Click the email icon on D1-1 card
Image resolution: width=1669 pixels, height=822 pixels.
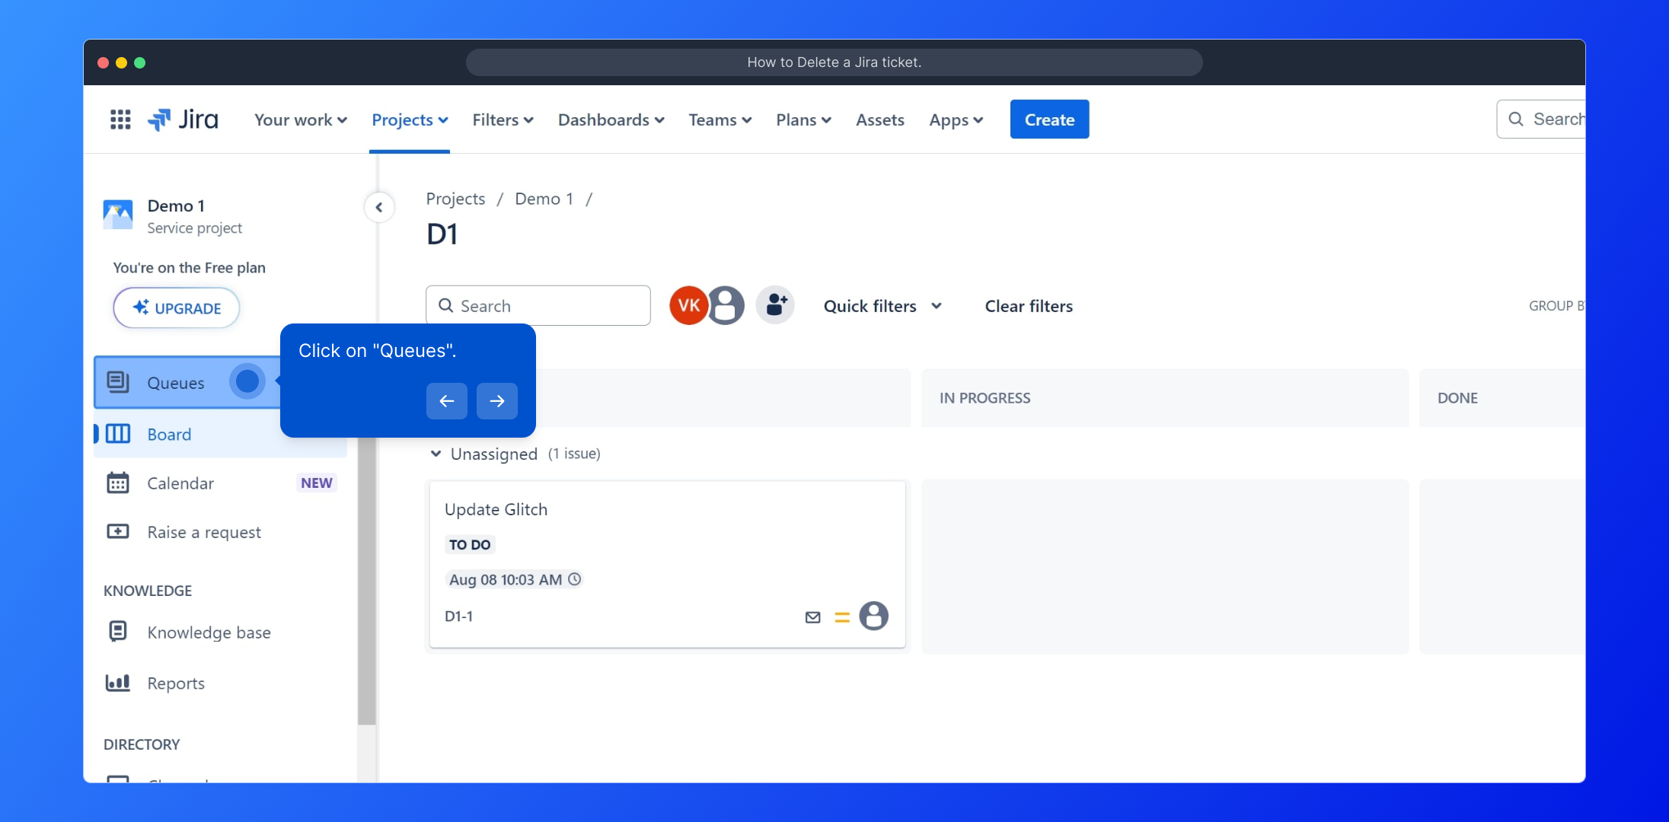pos(812,617)
